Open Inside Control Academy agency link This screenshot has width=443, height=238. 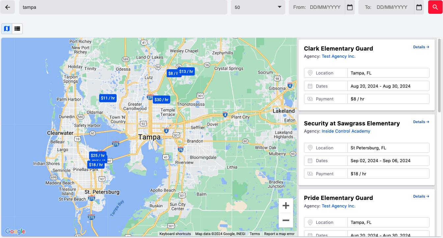pyautogui.click(x=346, y=131)
